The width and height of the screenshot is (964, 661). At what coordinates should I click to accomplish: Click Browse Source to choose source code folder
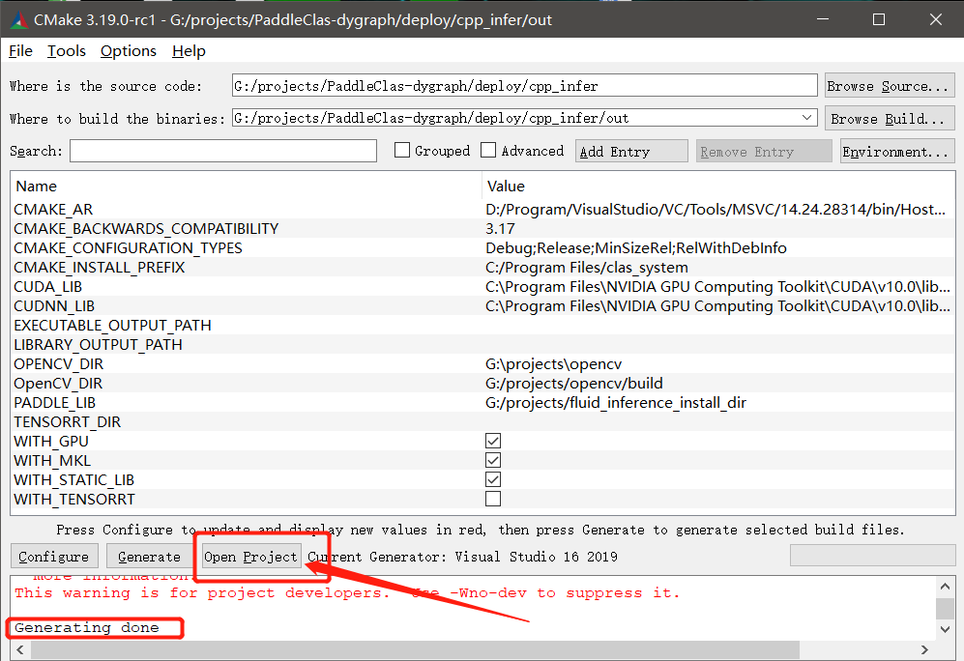[889, 85]
